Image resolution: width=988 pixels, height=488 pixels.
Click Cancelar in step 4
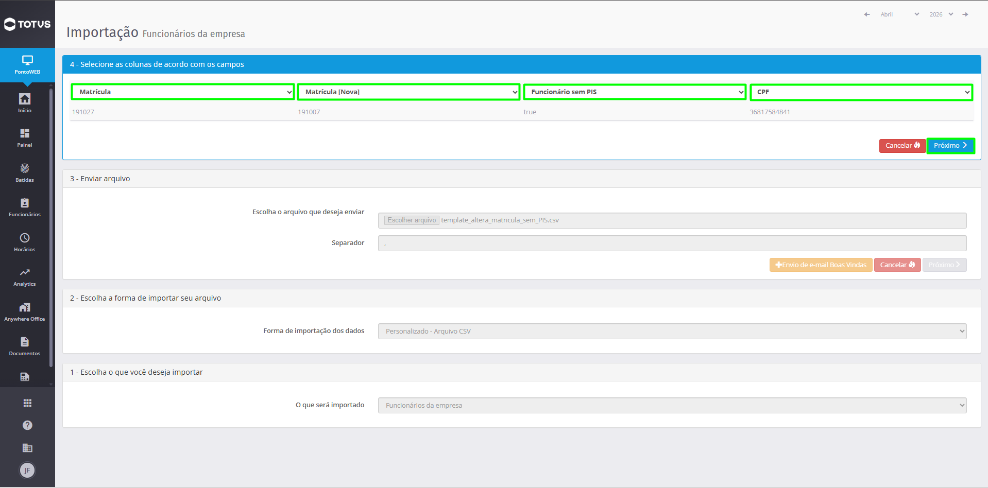(902, 146)
